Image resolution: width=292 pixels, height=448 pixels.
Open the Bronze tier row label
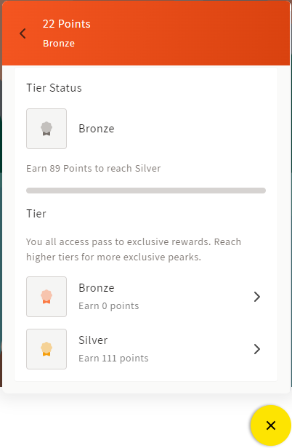pos(97,288)
